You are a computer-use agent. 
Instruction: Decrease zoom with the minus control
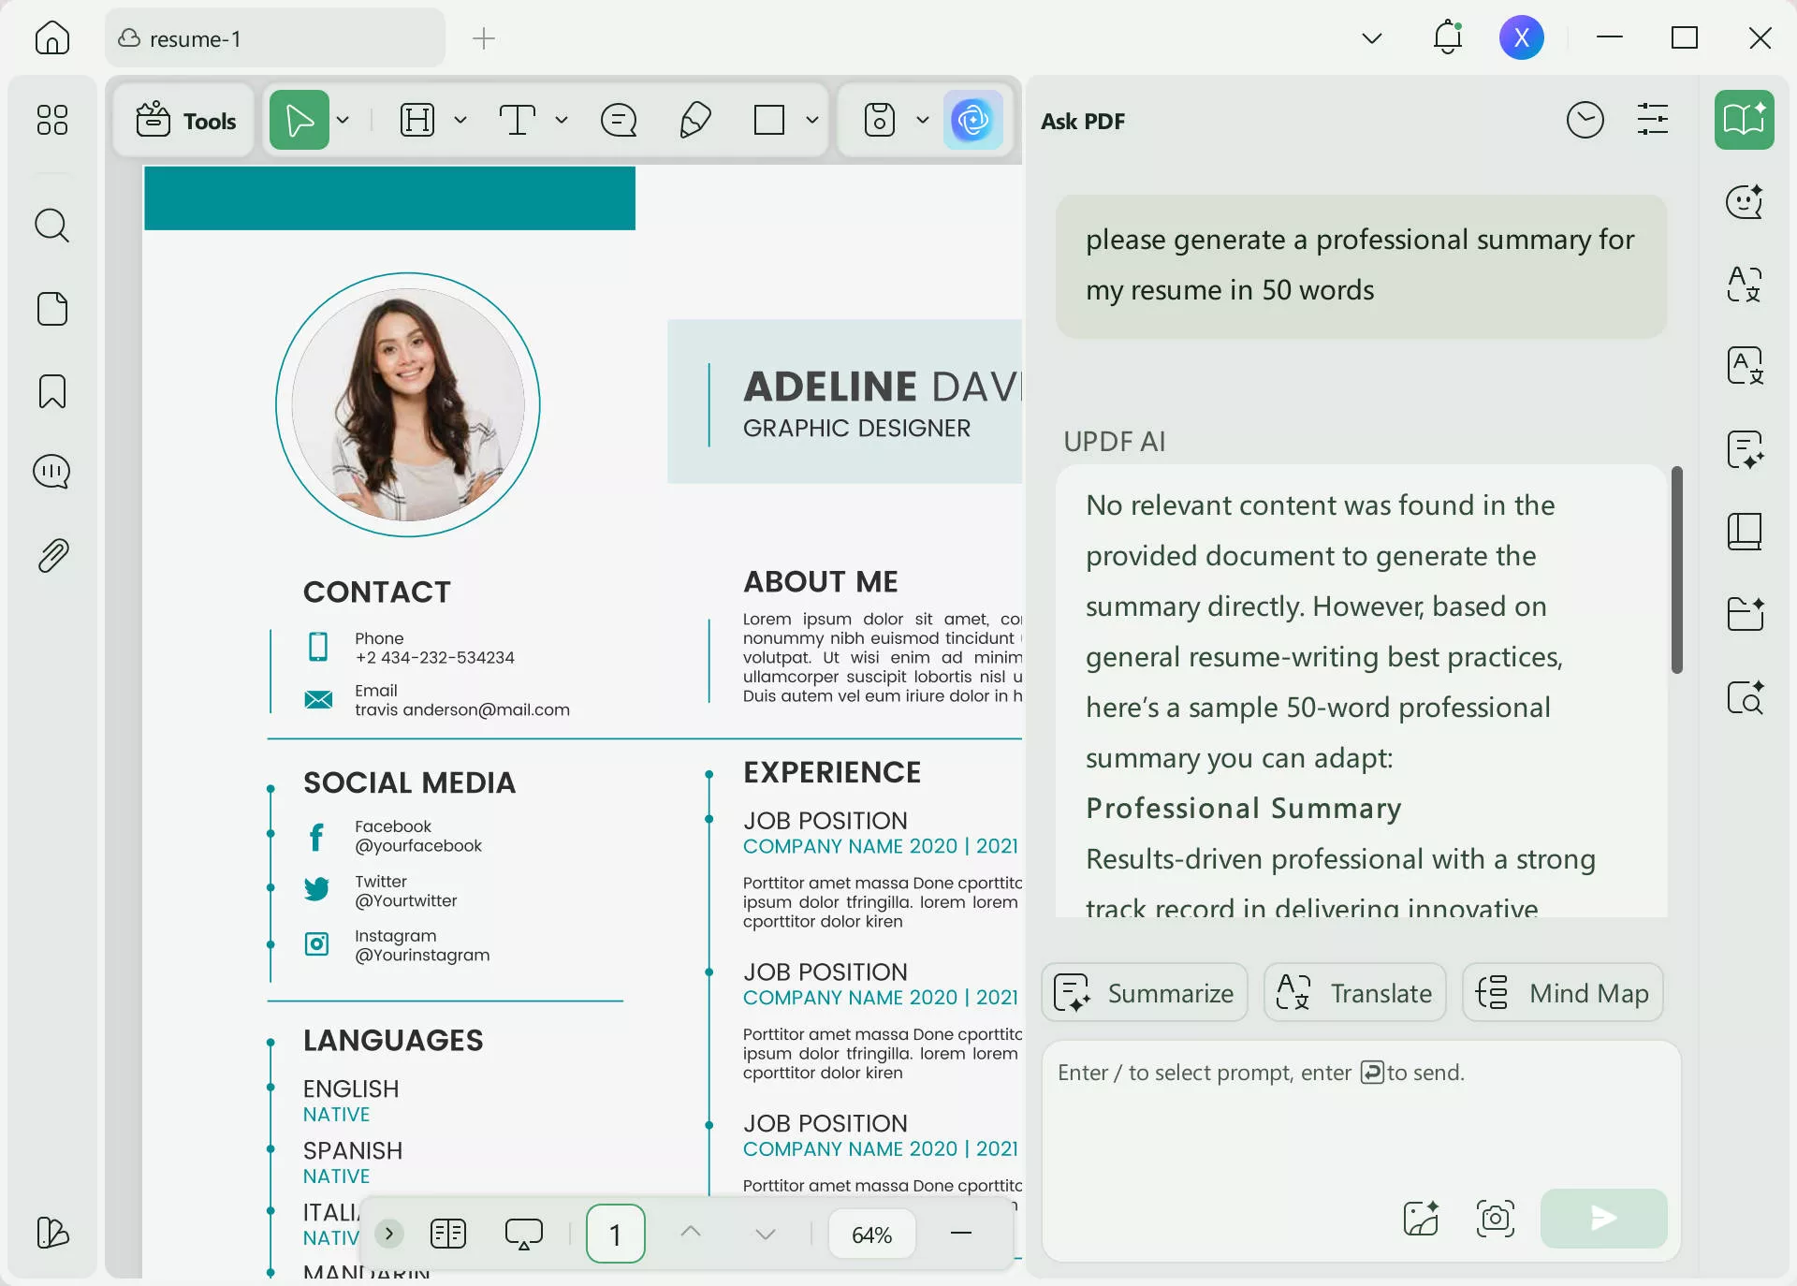pos(961,1234)
